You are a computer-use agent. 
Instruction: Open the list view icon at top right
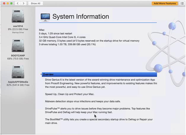coord(182,4)
